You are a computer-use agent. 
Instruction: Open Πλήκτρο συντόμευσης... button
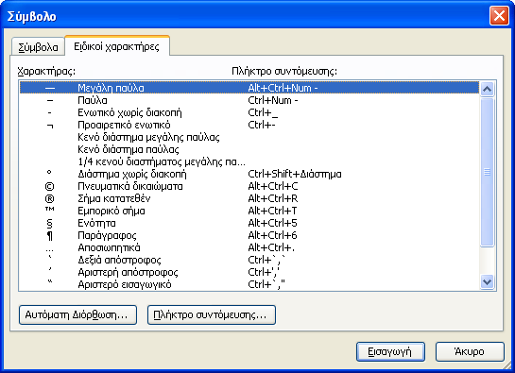[211, 314]
